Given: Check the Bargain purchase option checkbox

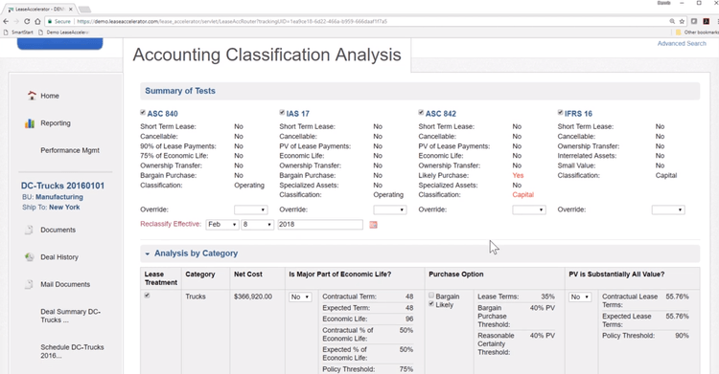Looking at the screenshot, I should (x=431, y=296).
